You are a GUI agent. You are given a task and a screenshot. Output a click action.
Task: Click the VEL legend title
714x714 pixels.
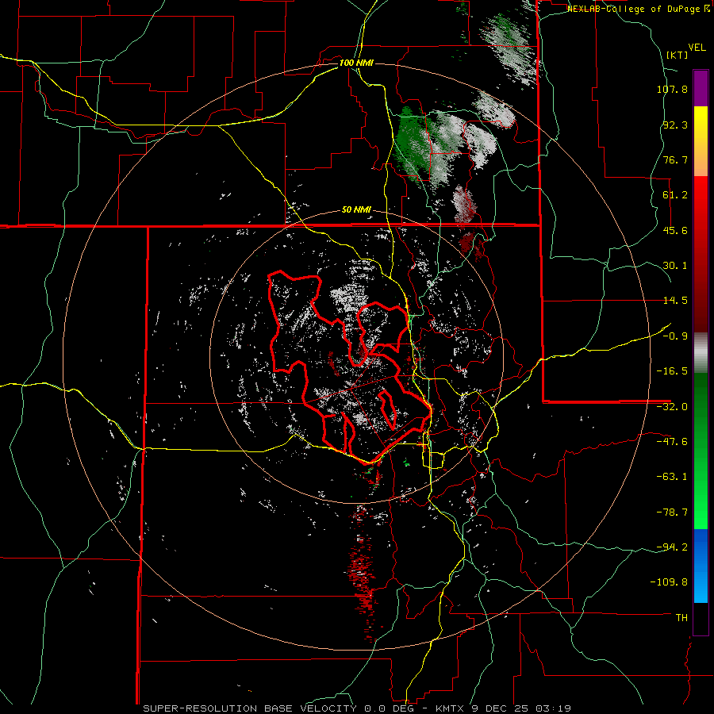697,47
